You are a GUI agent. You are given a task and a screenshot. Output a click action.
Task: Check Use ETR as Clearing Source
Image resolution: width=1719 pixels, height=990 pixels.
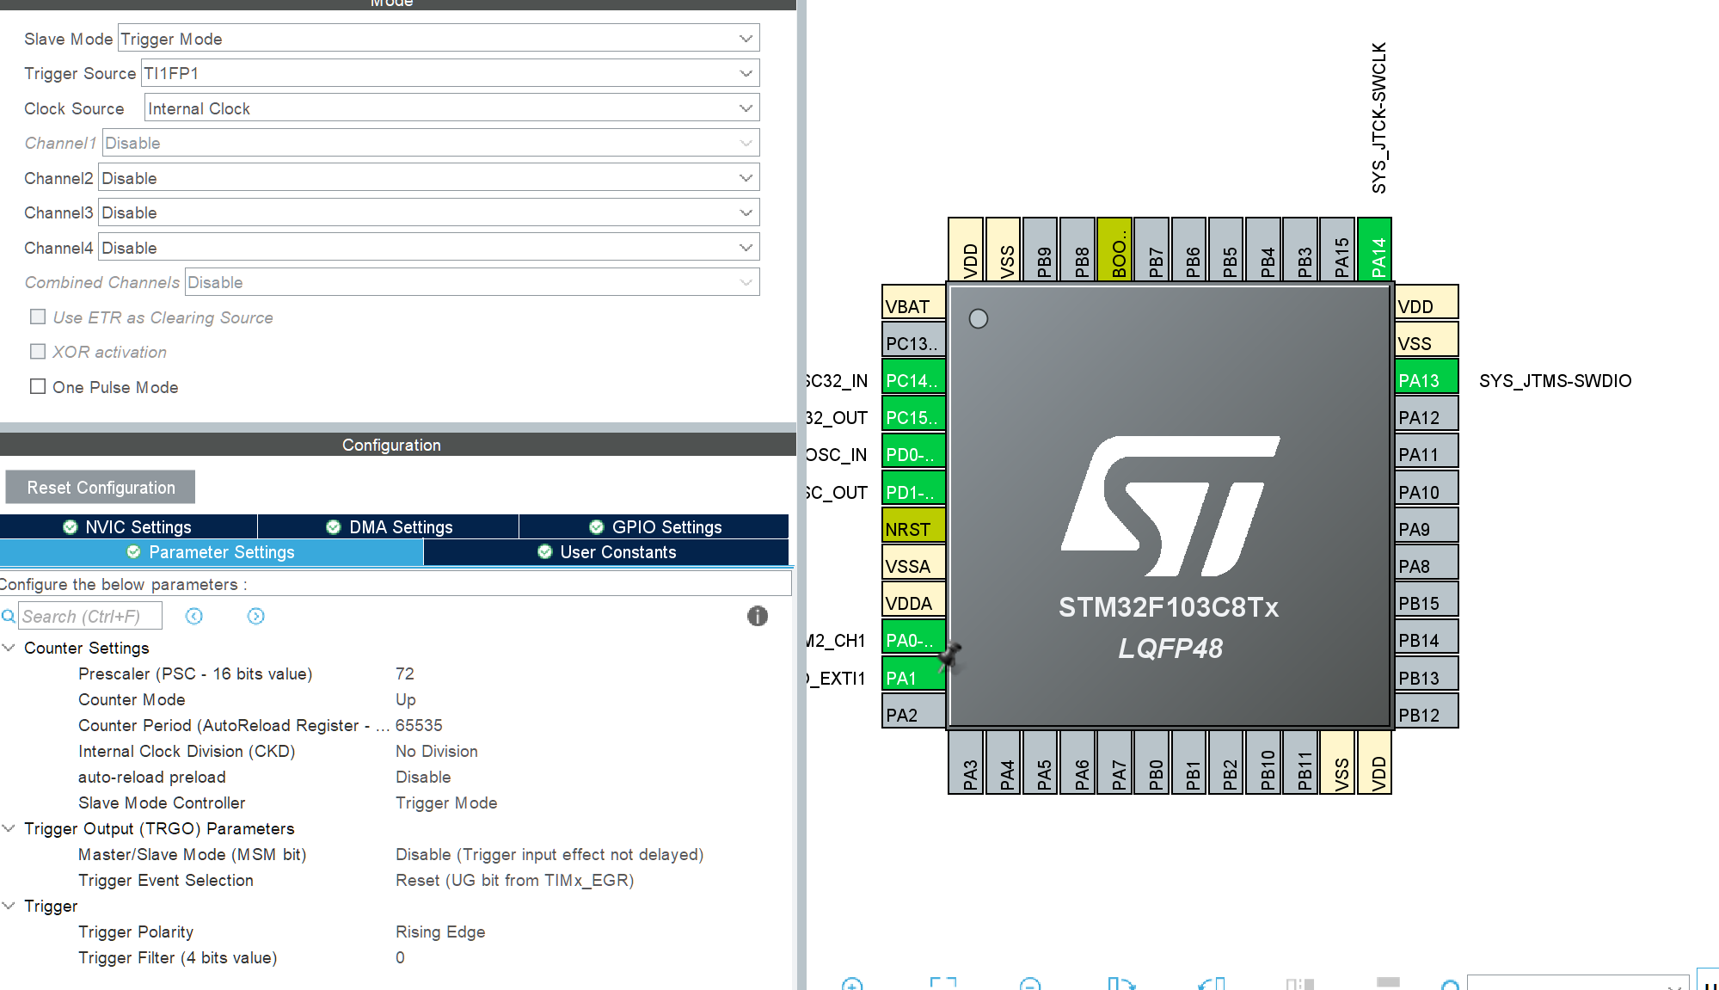(x=38, y=317)
